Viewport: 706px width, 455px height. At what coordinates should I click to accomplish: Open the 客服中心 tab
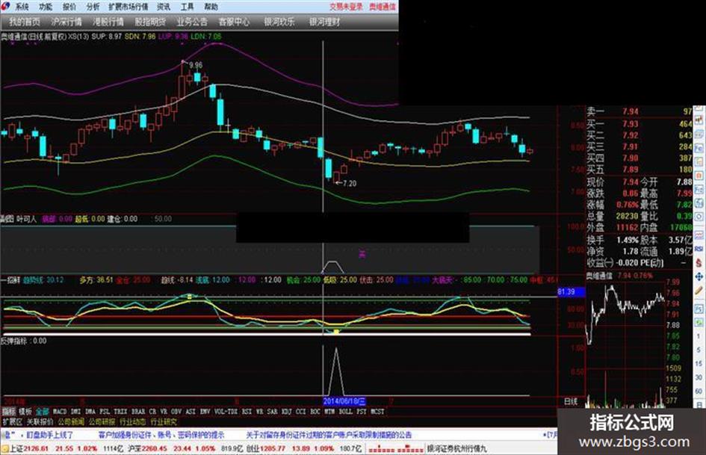[234, 22]
